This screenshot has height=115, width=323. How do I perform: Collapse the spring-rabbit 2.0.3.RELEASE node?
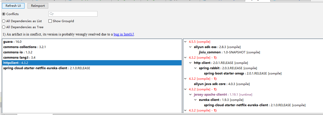(195, 68)
